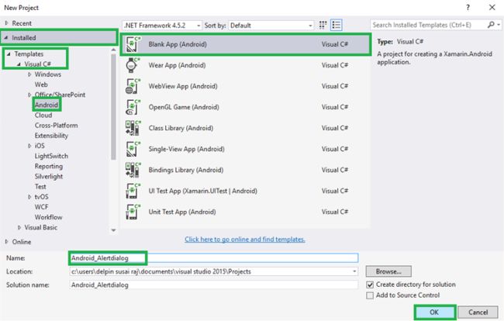Expand the Windows tree node
Screen dimensions: 504x321
click(29, 74)
